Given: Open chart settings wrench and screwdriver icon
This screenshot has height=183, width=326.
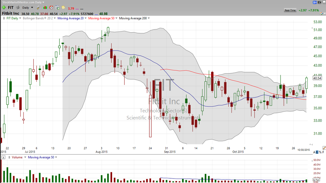Looking at the screenshot, I should point(39,8).
